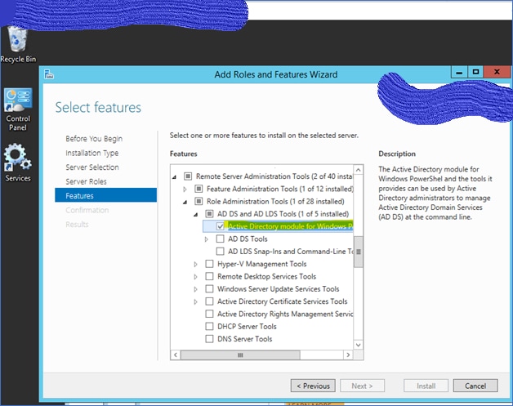The height and width of the screenshot is (406, 513).
Task: Click the features list scroll down arrow
Action: [359, 345]
